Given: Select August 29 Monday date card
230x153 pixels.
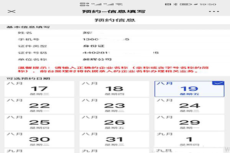Looking at the screenshot, I should tap(189, 123).
